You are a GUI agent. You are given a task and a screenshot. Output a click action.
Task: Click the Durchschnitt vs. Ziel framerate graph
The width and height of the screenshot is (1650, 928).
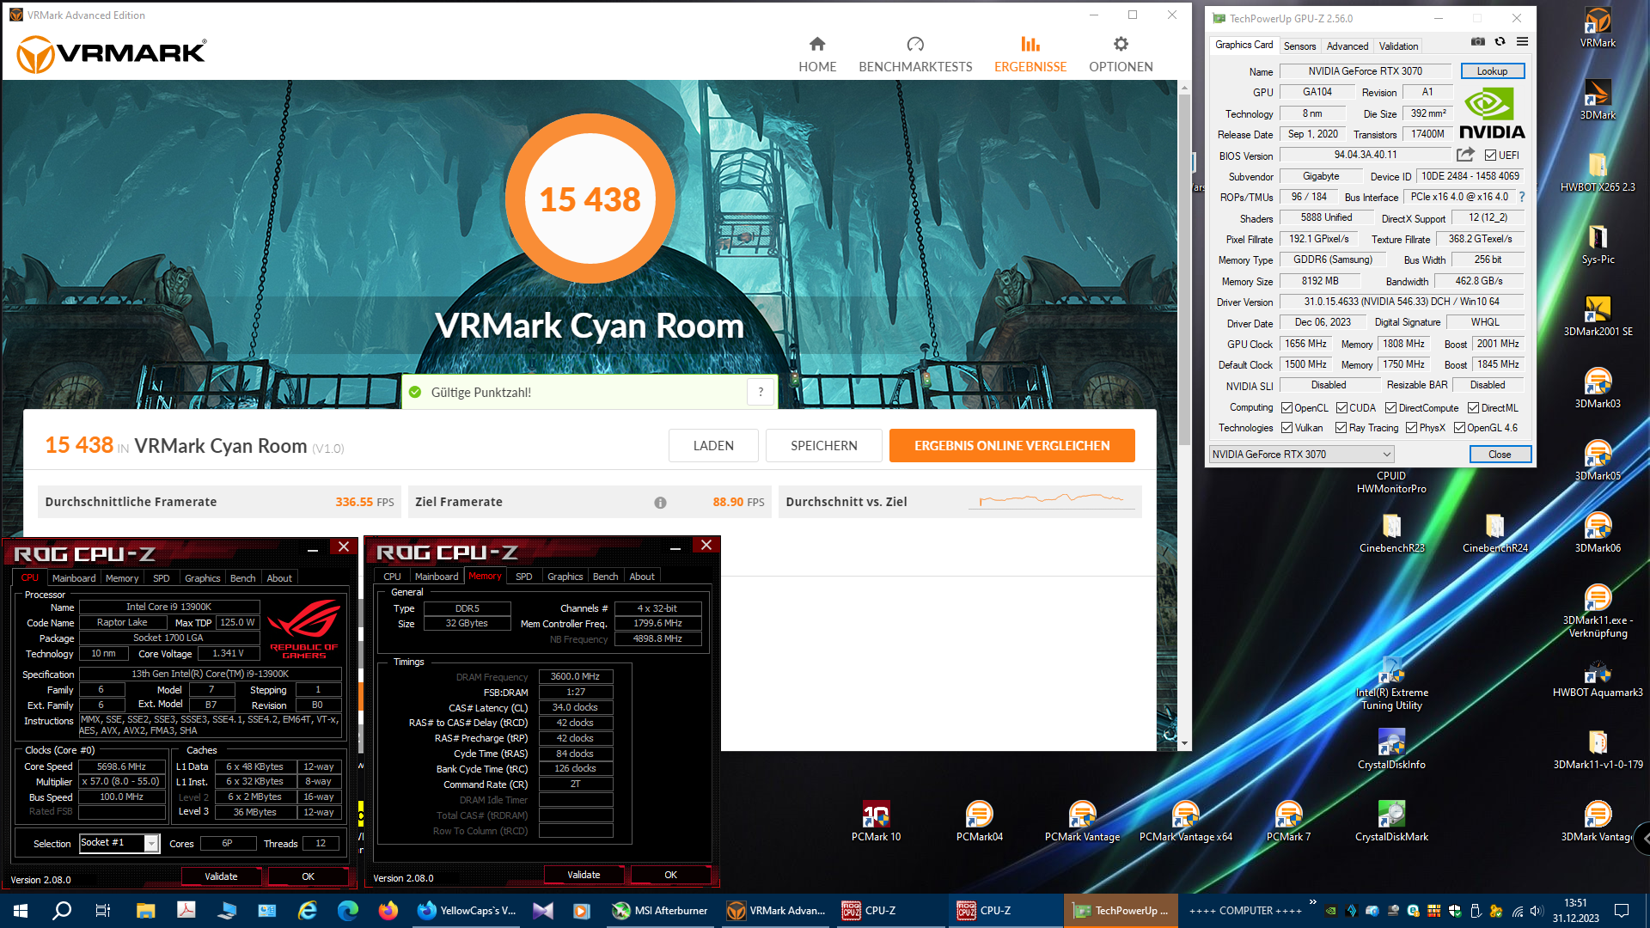(x=1050, y=499)
